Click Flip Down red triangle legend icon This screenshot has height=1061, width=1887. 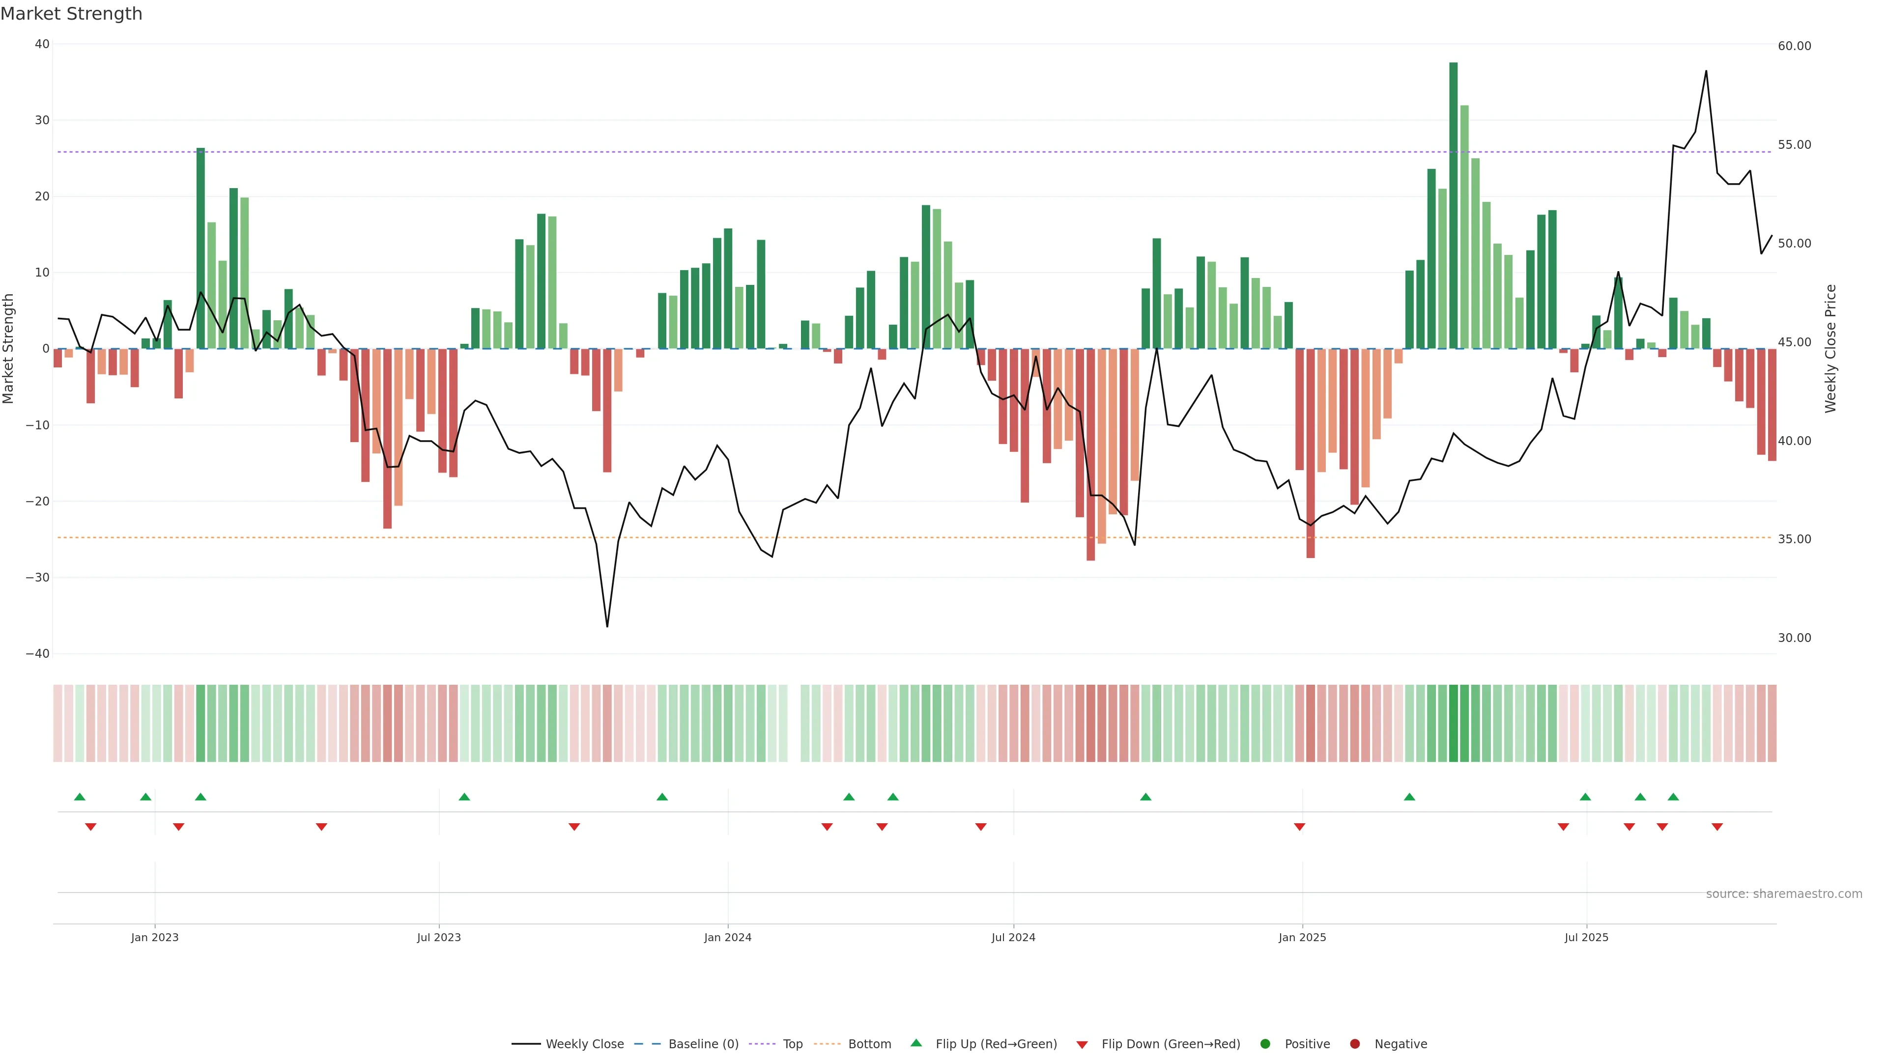(x=1082, y=1045)
